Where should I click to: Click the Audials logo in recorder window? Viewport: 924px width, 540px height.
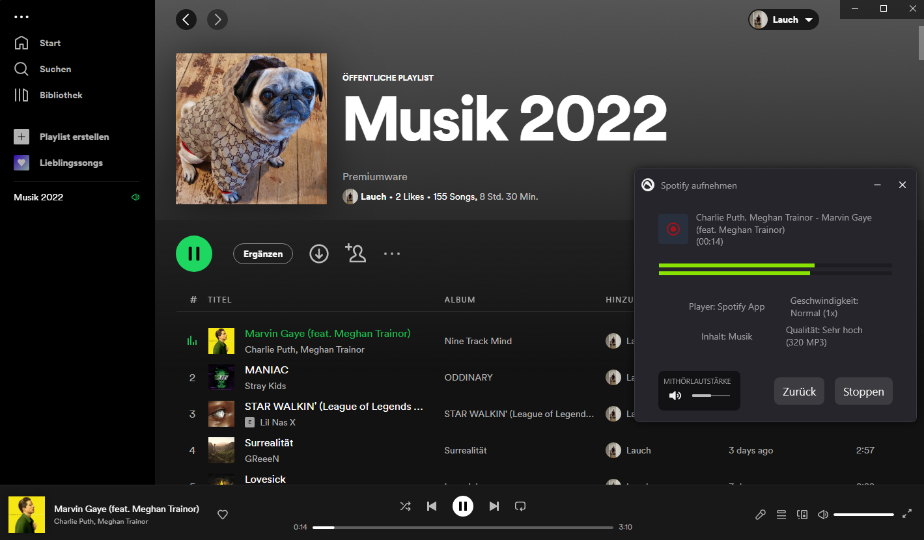tap(647, 185)
